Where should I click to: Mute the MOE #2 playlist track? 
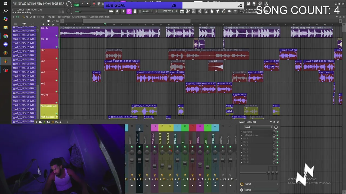pos(56,103)
